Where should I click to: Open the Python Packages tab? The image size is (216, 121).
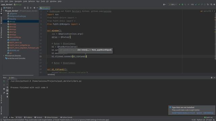tap(51, 117)
